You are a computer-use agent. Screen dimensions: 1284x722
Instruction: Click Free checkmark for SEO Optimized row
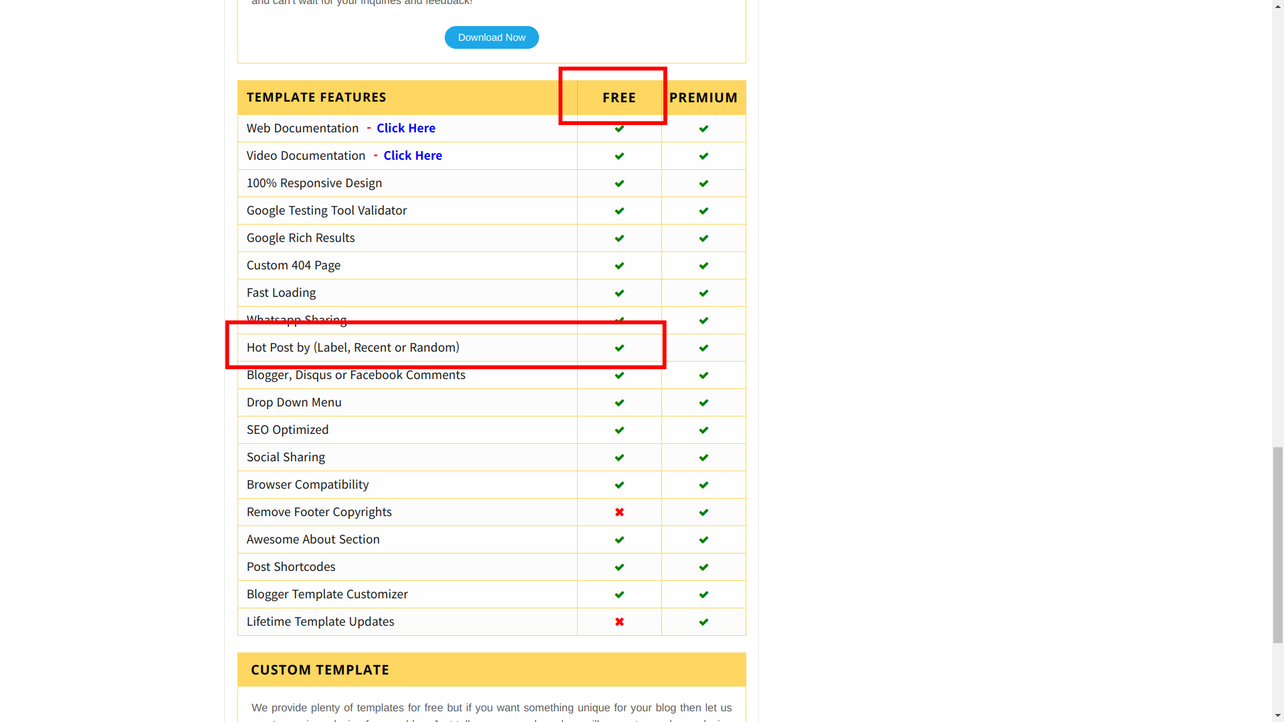(619, 430)
